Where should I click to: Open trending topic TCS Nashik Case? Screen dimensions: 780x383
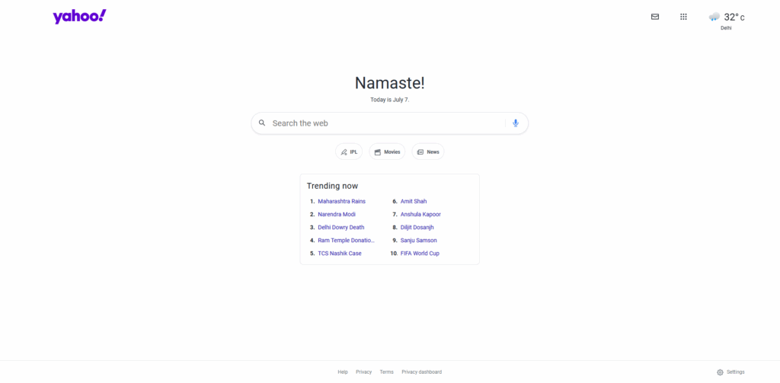(340, 254)
